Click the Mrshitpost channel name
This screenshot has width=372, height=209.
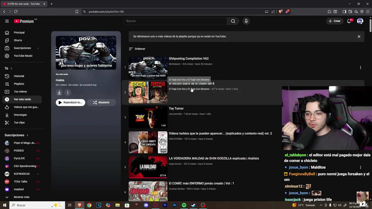174,64
